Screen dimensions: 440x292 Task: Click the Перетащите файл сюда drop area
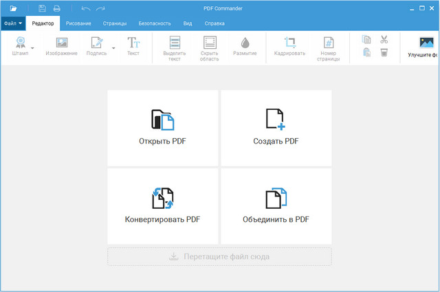coord(219,256)
